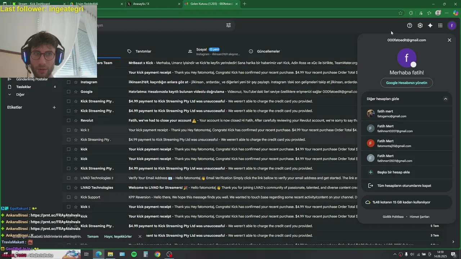Viewport: 461px width, 259px height.
Task: Click 'Google Hesabınızı yönetin' button
Action: pos(407,83)
